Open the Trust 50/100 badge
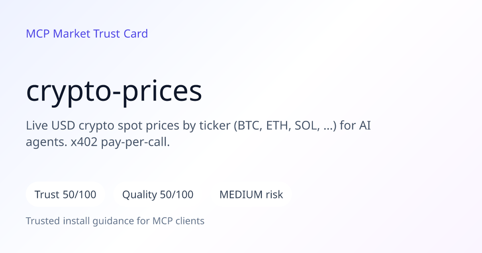The height and width of the screenshot is (253, 482). pos(65,195)
